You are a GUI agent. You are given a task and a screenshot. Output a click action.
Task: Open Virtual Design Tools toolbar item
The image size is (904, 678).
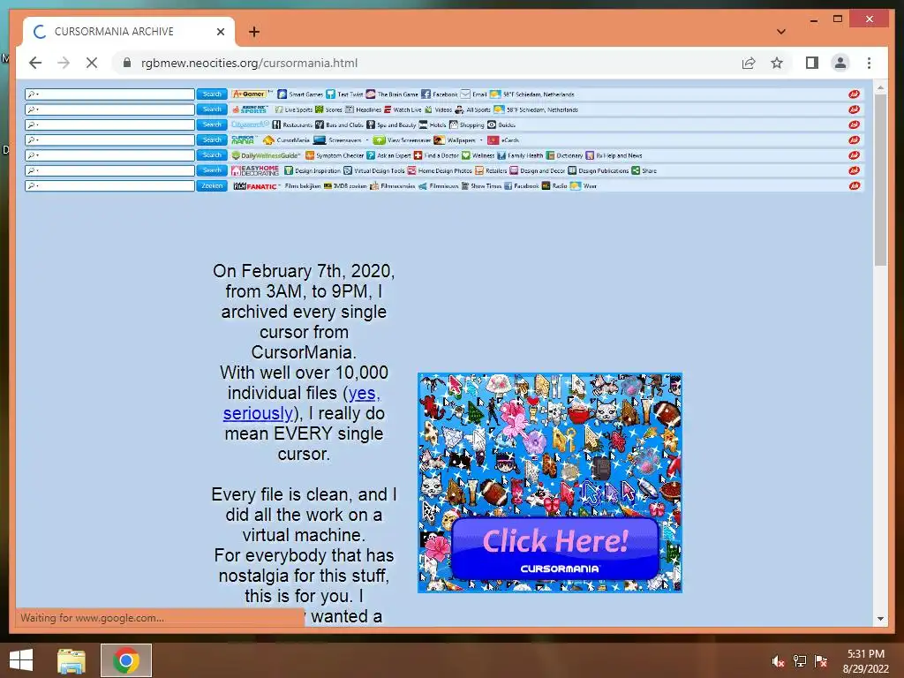pos(374,170)
